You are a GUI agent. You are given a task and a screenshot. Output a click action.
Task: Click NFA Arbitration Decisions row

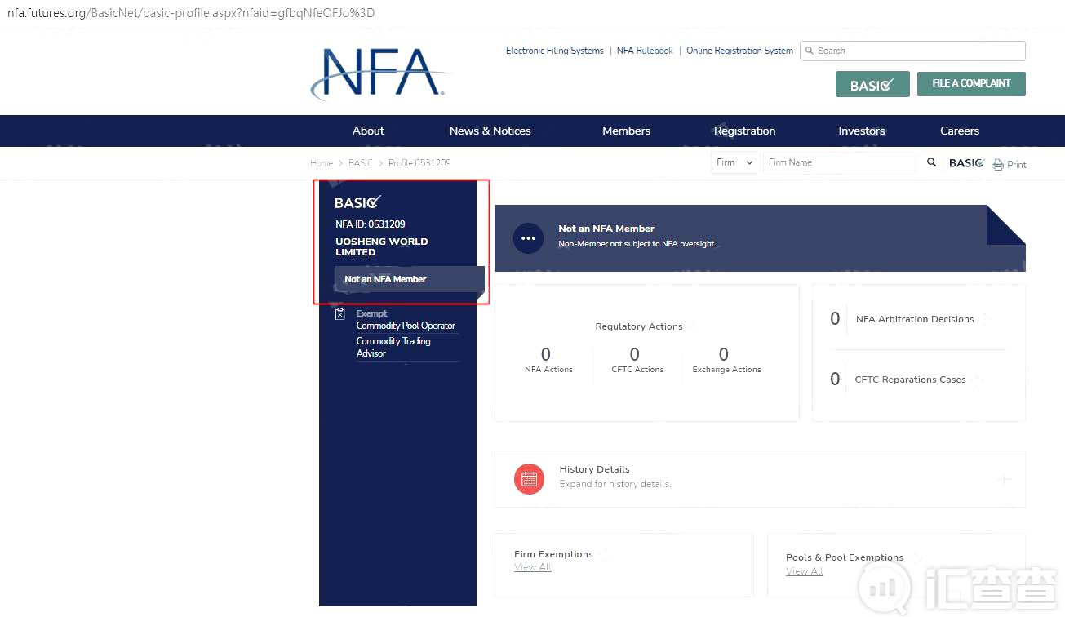tap(915, 319)
